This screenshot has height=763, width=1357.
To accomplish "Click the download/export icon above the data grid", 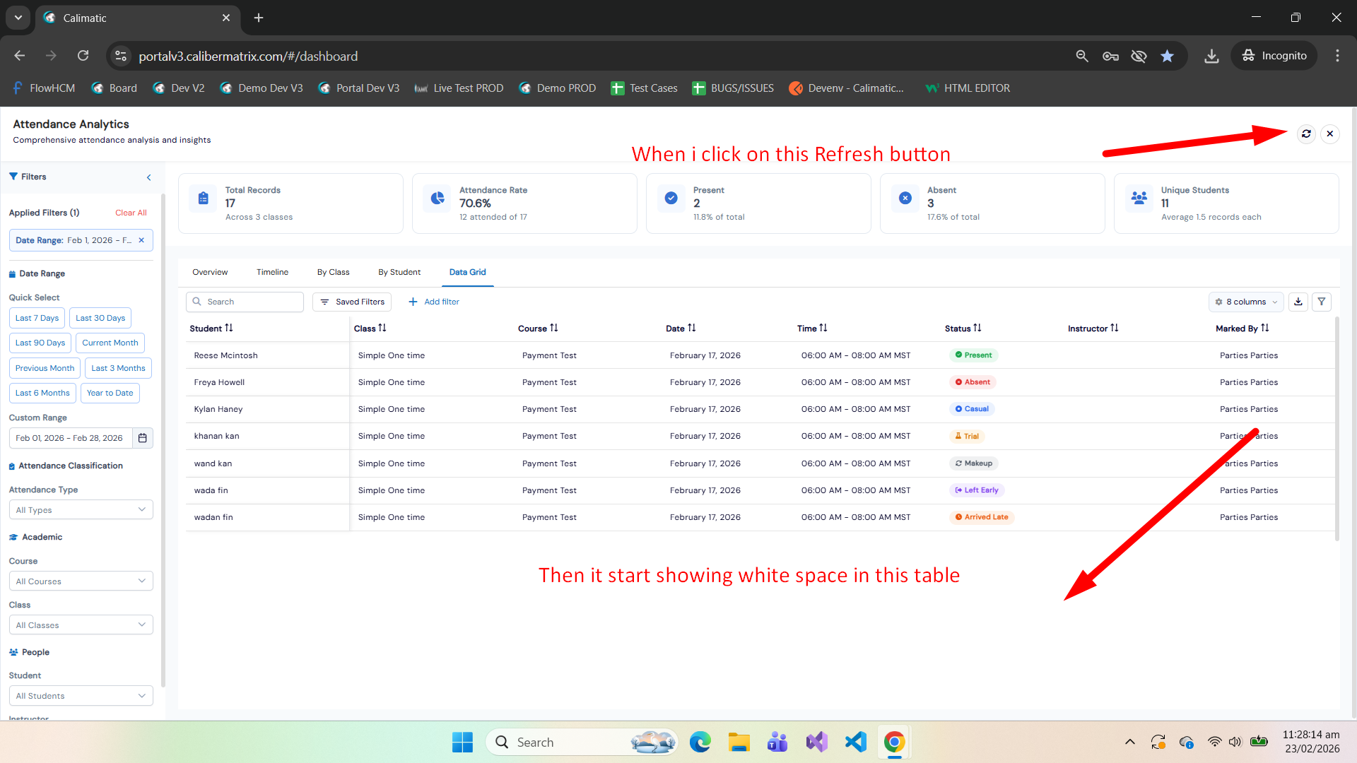I will (1298, 302).
